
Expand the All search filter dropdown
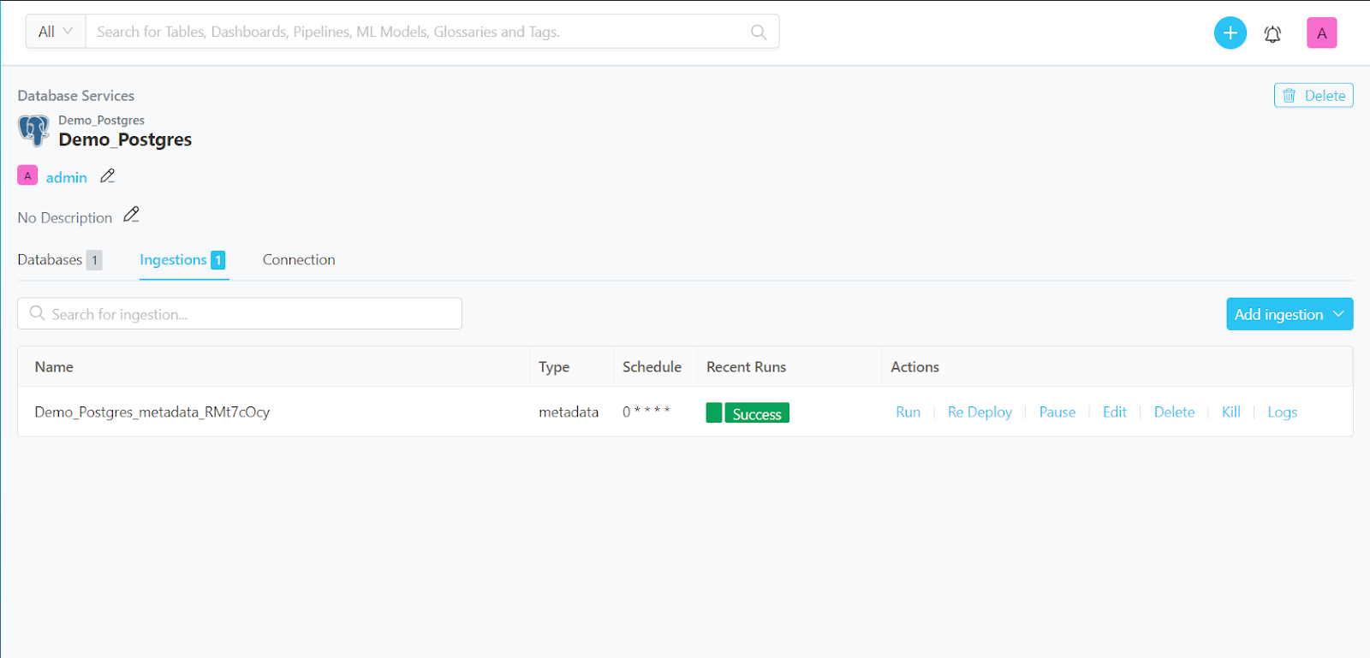point(56,32)
